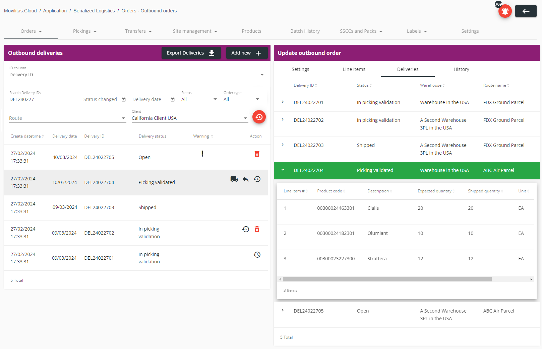Sort by Create datetime column
Viewport: 542px width, 349px height.
pyautogui.click(x=27, y=136)
